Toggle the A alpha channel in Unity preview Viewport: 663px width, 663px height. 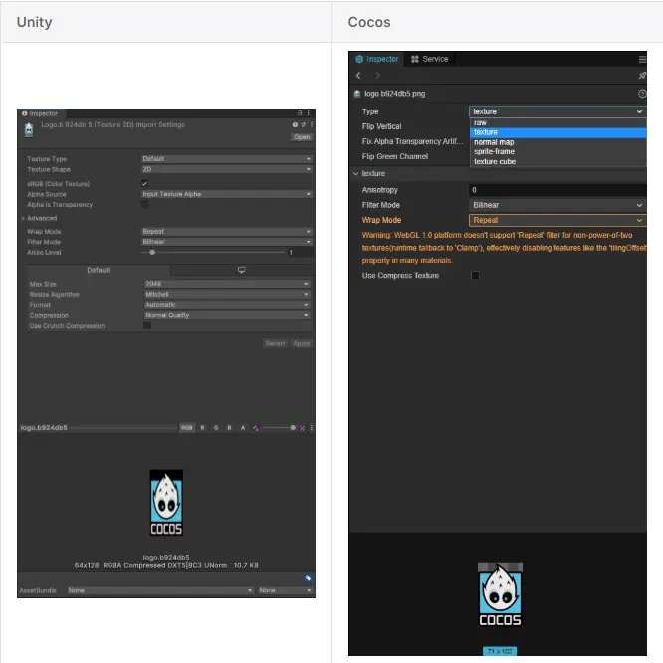(243, 428)
